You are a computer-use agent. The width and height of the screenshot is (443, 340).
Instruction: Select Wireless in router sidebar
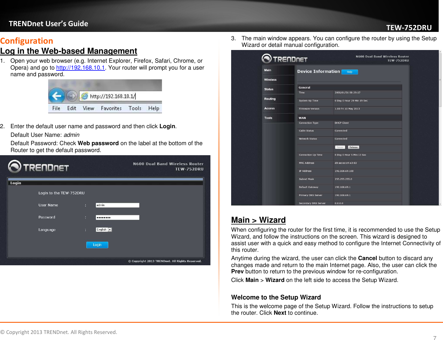point(279,80)
